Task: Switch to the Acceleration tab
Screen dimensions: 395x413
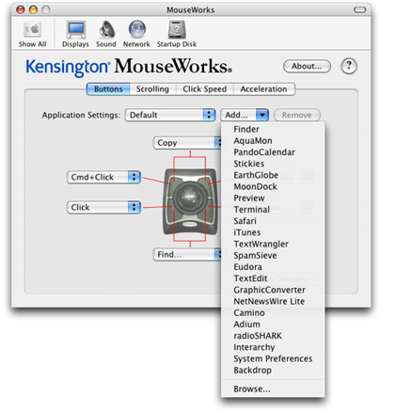Action: tap(263, 89)
